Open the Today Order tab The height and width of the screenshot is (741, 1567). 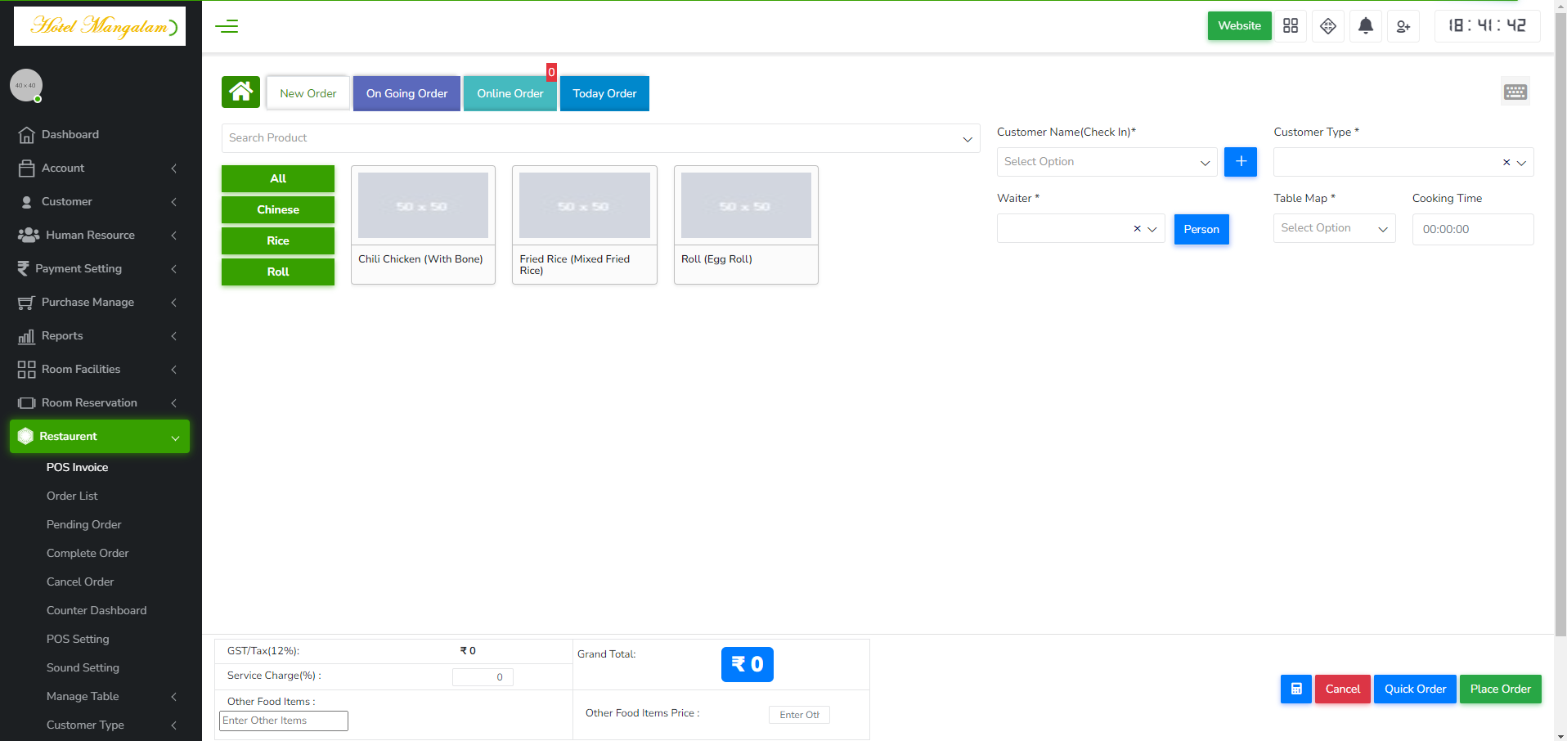pyautogui.click(x=604, y=93)
